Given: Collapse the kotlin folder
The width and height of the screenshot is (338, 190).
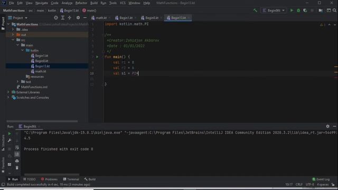Looking at the screenshot, I should click(22, 51).
